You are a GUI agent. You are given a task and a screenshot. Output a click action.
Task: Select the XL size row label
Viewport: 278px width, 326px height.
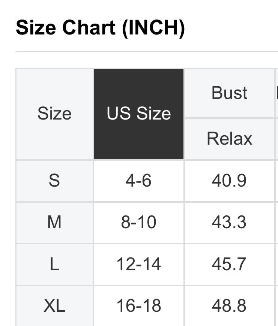[x=54, y=306]
